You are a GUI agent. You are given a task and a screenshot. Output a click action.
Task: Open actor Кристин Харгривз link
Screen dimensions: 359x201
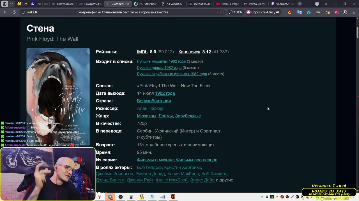click(x=182, y=167)
